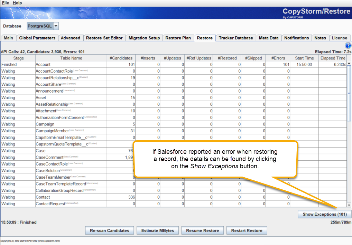
Task: Open the Restore Plan tab
Action: pos(178,38)
